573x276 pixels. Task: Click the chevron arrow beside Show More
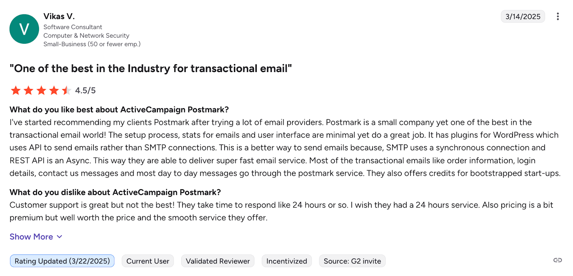59,237
